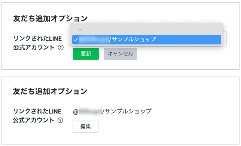Choose the "-" empty option in the dropdown list
The width and height of the screenshot is (241, 146).
pos(147,29)
